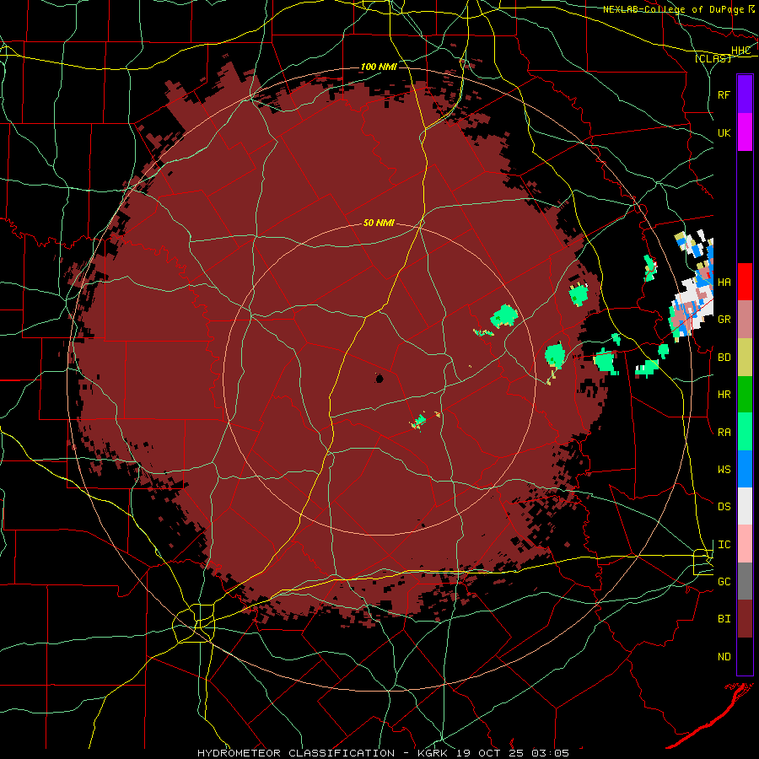This screenshot has height=759, width=759.
Task: Click the "UK" legend label
Action: [724, 133]
